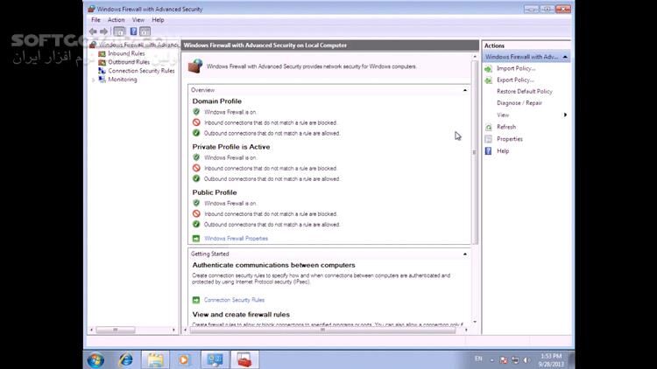Click the Connection Security Rules link

pos(234,300)
